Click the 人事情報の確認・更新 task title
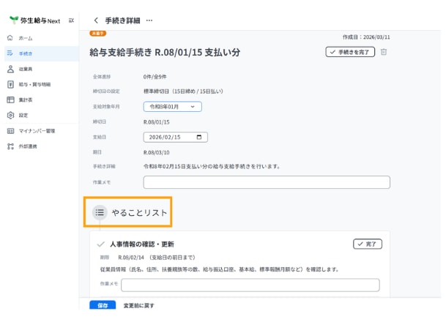Viewport: 446px width, 322px height. tap(141, 244)
